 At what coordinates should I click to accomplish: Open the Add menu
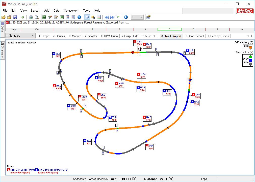click(46, 11)
